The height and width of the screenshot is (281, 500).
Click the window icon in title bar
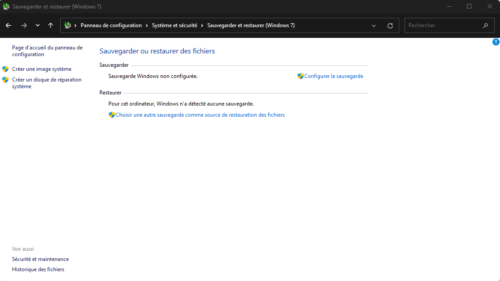click(6, 6)
